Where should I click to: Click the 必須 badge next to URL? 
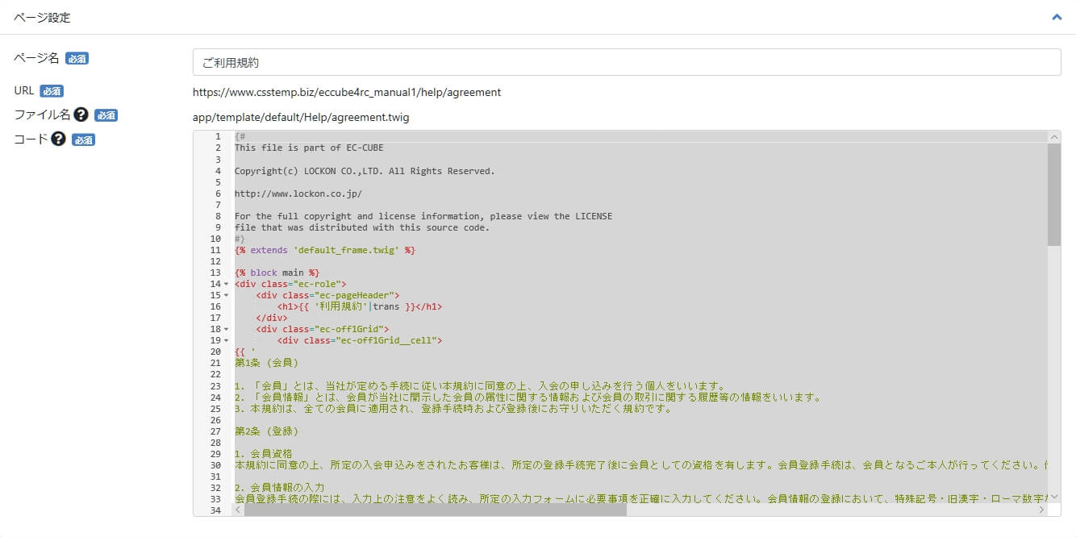pos(52,91)
